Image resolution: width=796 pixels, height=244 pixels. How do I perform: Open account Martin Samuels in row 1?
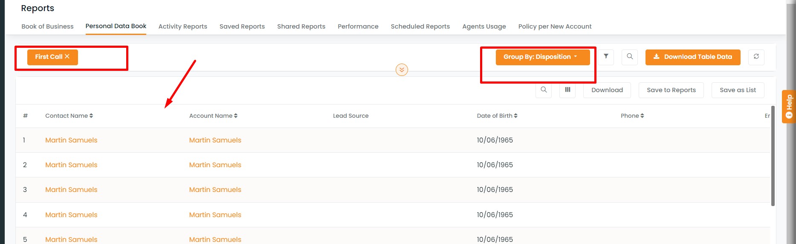coord(215,140)
